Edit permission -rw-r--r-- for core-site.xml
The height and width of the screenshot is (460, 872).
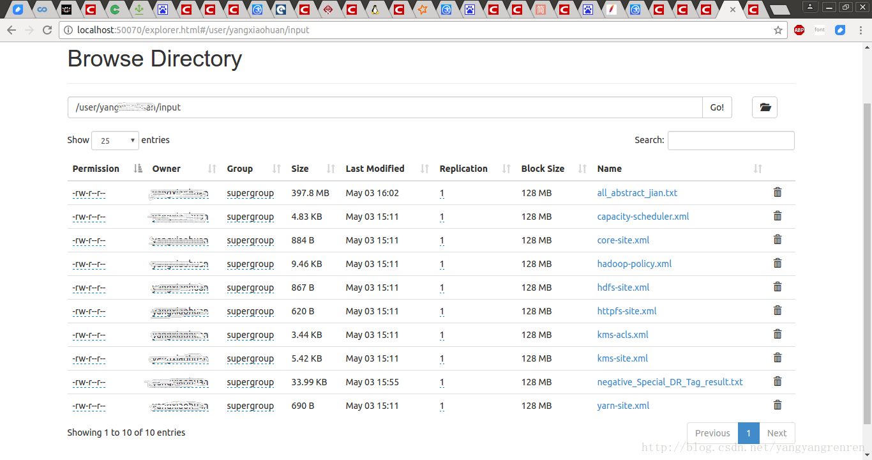[89, 240]
